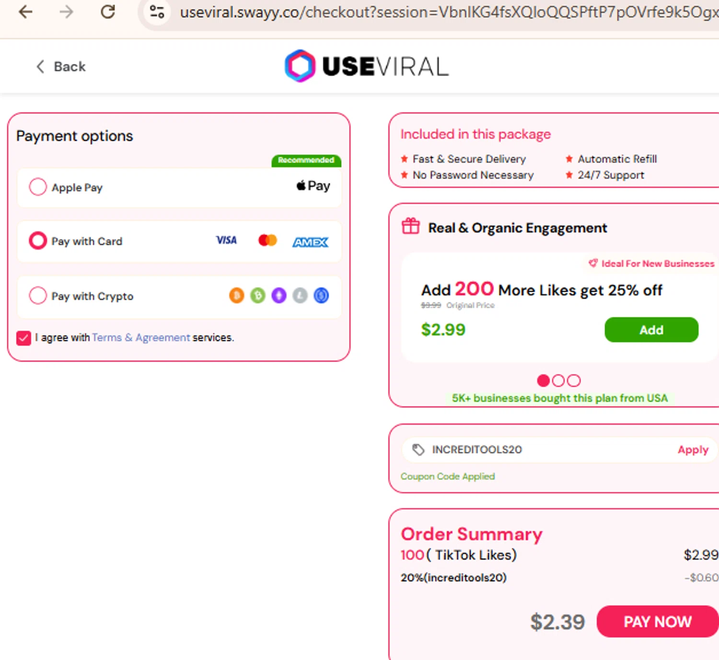This screenshot has height=660, width=719.
Task: Open site information icon in address bar
Action: tap(157, 11)
